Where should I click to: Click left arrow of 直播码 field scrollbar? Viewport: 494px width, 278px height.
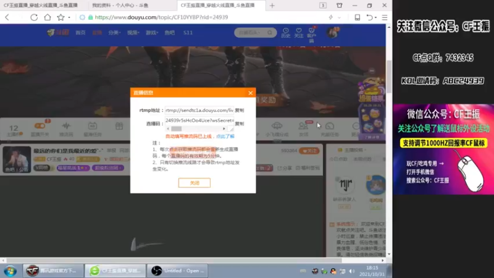click(168, 128)
